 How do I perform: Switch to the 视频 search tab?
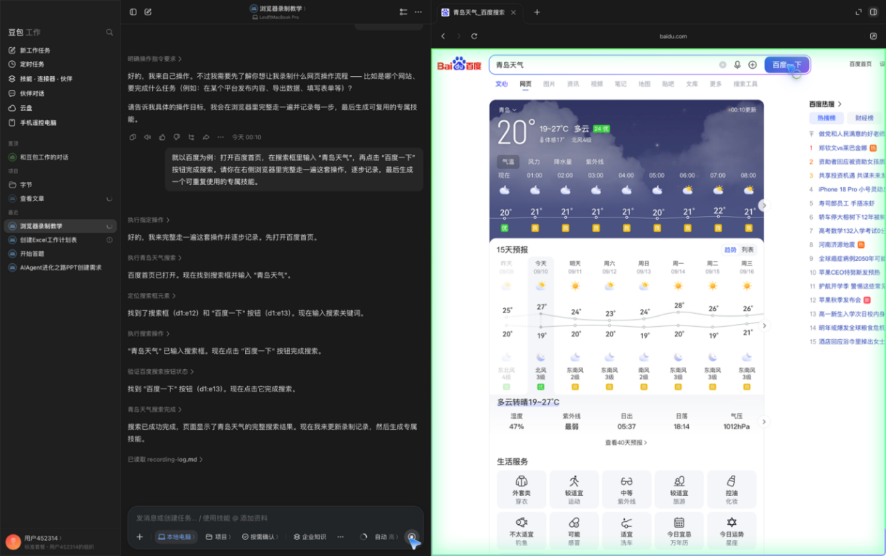point(597,84)
